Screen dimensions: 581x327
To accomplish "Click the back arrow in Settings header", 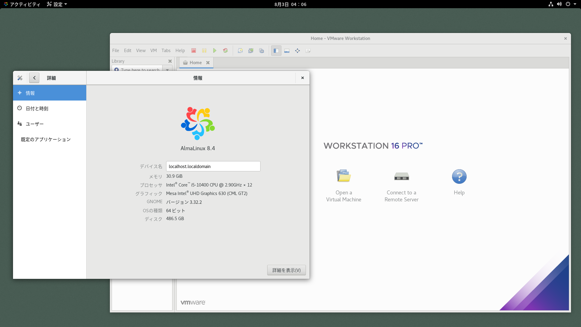I will 34,78.
